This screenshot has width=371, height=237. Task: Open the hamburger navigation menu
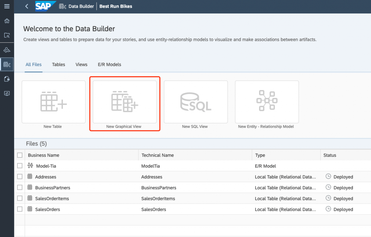point(7,6)
